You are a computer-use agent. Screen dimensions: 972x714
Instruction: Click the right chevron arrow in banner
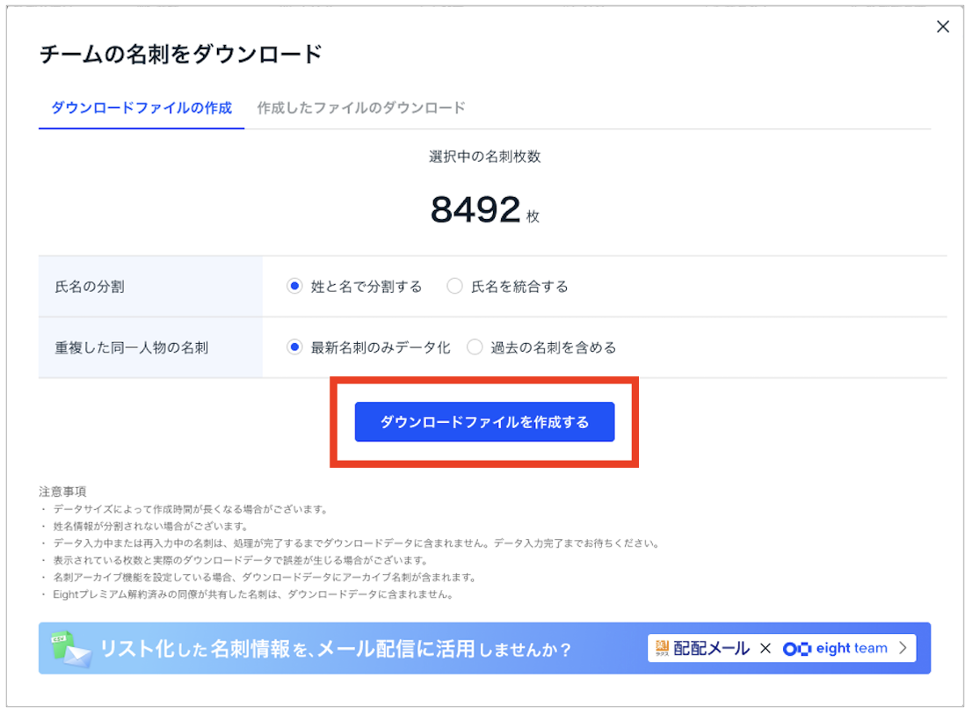903,649
